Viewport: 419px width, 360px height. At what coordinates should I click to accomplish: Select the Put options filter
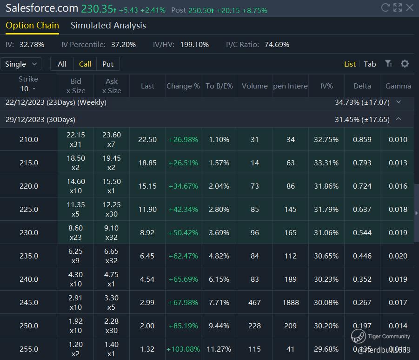point(108,64)
